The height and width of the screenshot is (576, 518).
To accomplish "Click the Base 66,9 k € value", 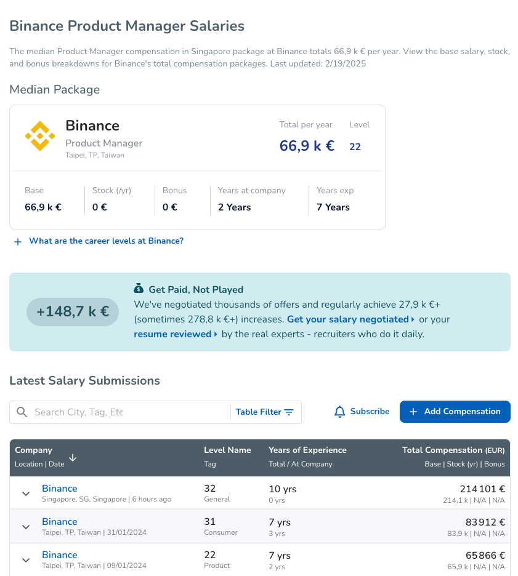I will click(x=43, y=207).
